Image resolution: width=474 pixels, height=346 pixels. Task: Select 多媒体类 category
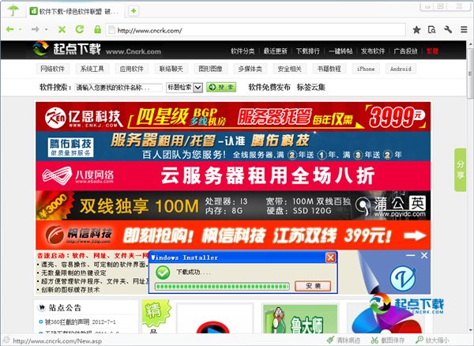[250, 69]
